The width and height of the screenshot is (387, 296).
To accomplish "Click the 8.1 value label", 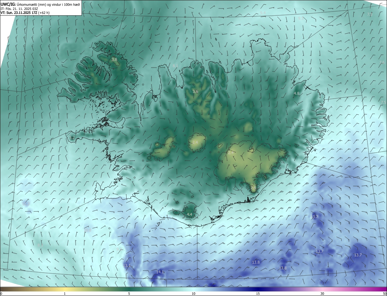I will pyautogui.click(x=175, y=66).
